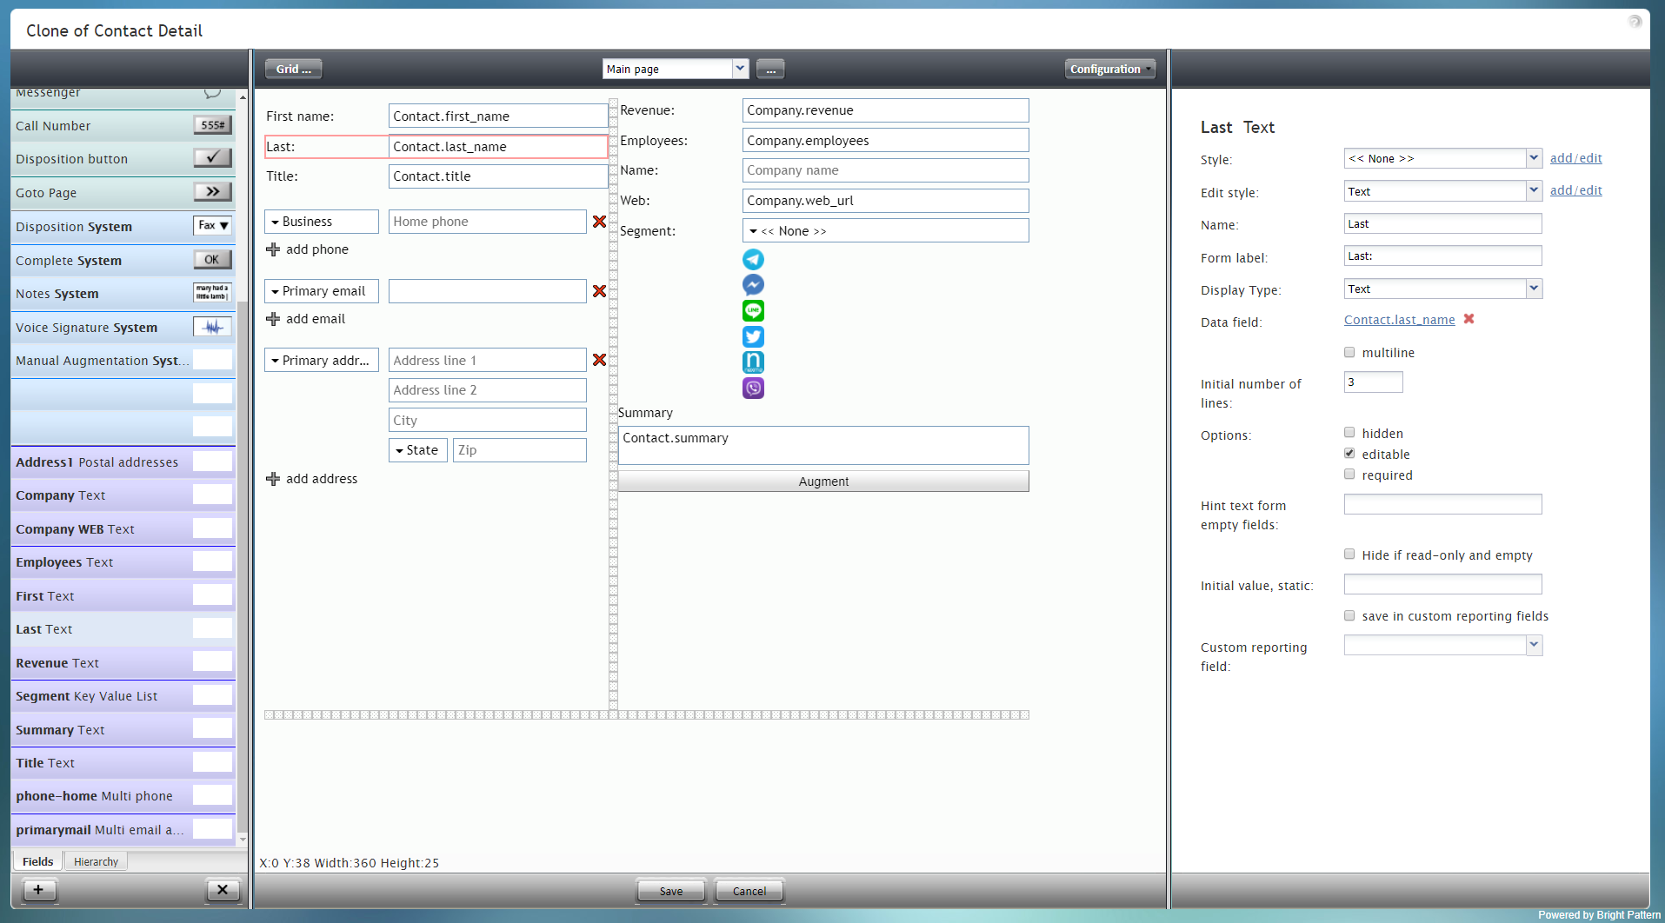Image resolution: width=1665 pixels, height=923 pixels.
Task: Click the Initial number of lines field
Action: pos(1374,382)
